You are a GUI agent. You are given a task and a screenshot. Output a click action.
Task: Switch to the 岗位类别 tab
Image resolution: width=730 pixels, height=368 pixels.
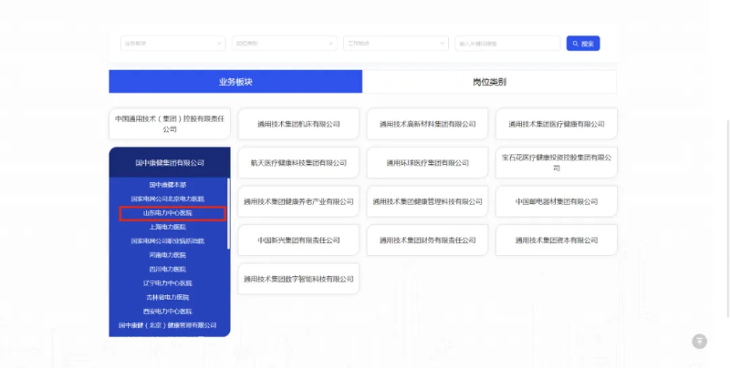489,82
